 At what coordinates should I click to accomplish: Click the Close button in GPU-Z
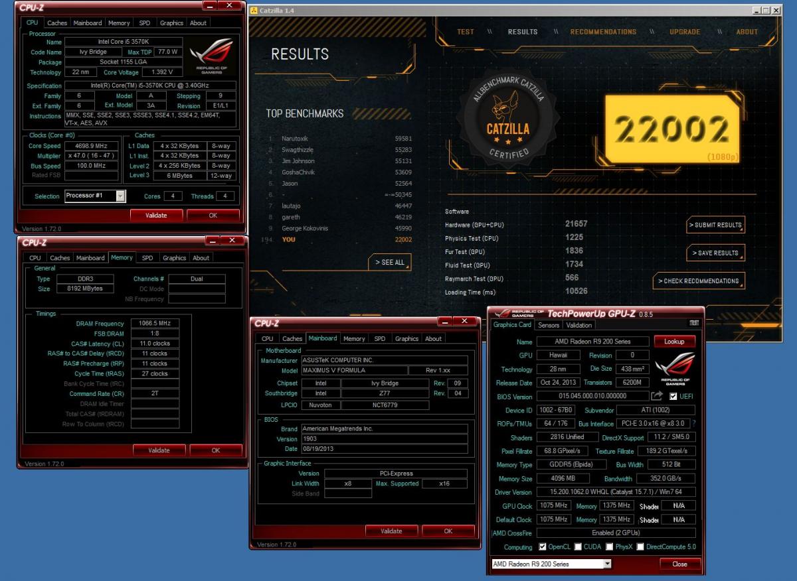680,564
